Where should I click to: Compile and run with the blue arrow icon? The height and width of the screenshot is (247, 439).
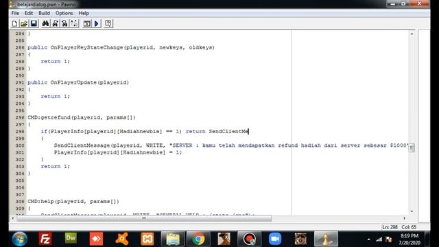pos(97,24)
